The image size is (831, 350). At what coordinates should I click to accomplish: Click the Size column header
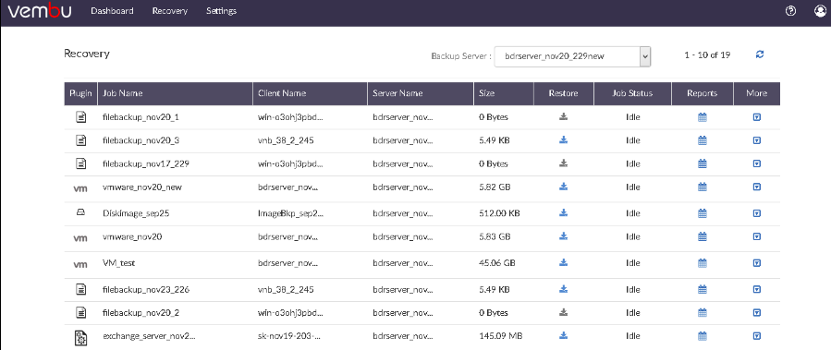click(x=486, y=93)
